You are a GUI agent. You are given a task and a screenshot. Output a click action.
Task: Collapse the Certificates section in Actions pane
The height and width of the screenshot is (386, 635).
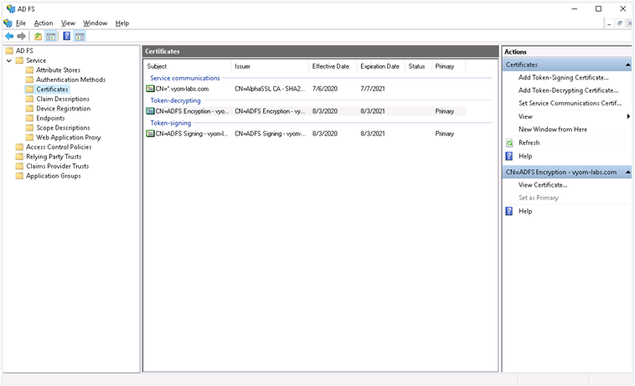click(627, 64)
